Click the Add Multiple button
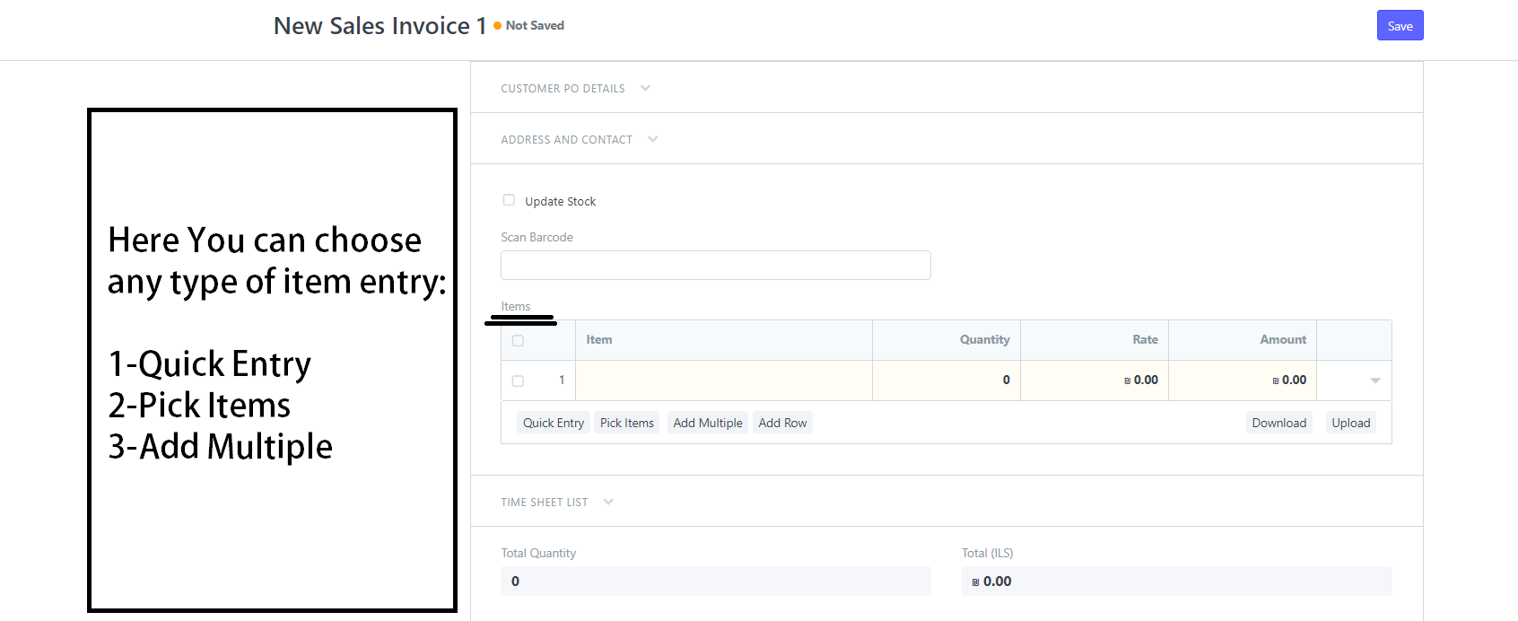Image resolution: width=1518 pixels, height=621 pixels. point(707,423)
